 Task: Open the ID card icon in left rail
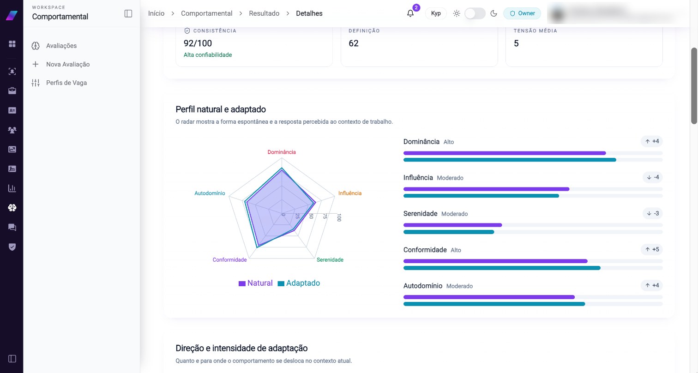(12, 111)
